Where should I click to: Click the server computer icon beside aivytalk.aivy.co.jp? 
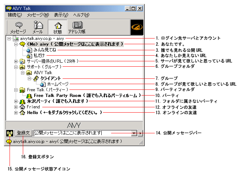16,38
